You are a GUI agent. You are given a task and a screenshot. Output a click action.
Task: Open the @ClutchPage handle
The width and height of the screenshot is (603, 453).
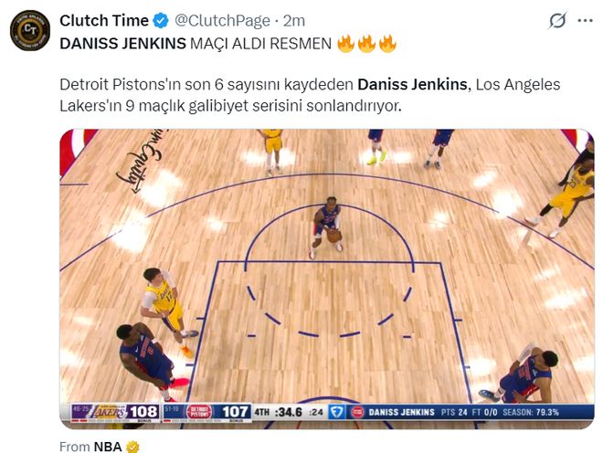(222, 21)
